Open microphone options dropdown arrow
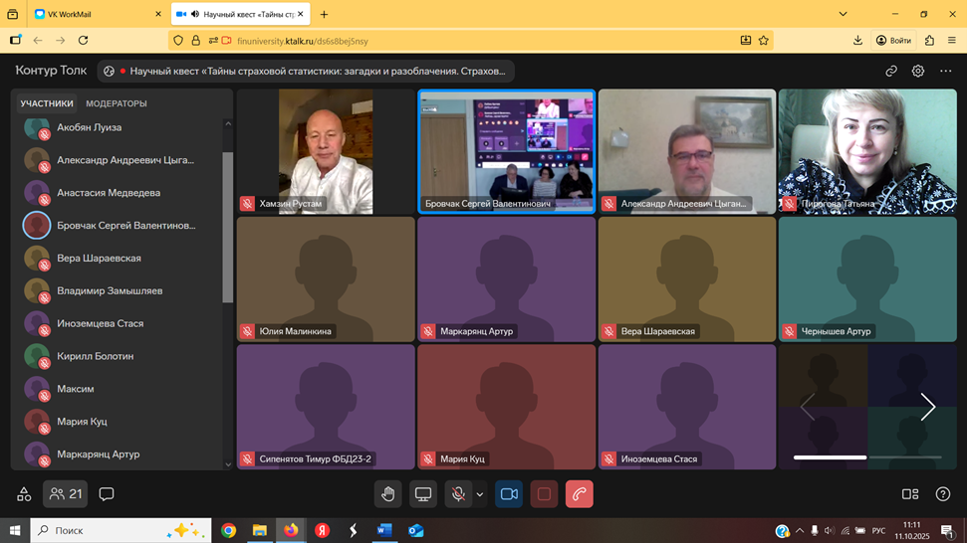Viewport: 967px width, 543px height. click(480, 494)
